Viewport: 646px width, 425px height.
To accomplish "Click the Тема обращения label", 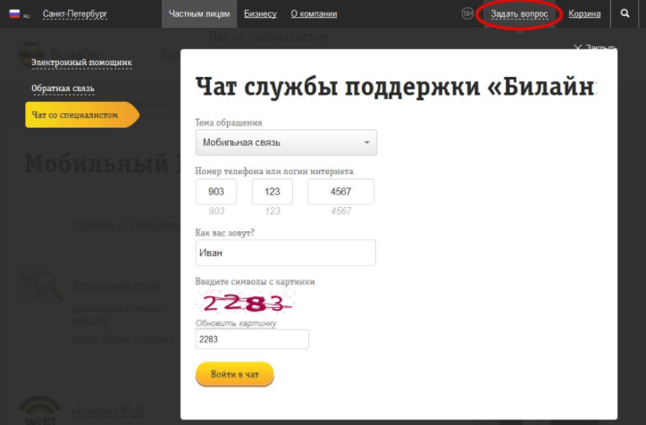I will click(229, 122).
